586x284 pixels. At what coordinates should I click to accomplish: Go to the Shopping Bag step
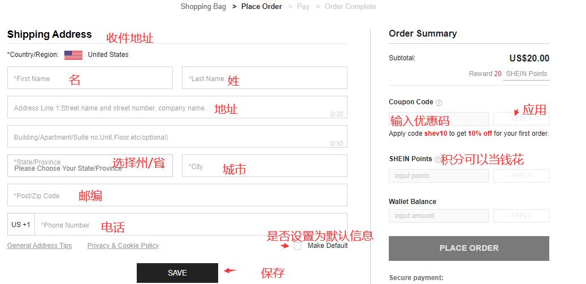(x=203, y=7)
